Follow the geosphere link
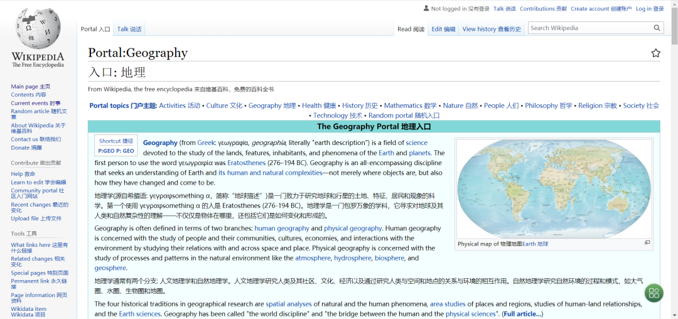 click(110, 268)
